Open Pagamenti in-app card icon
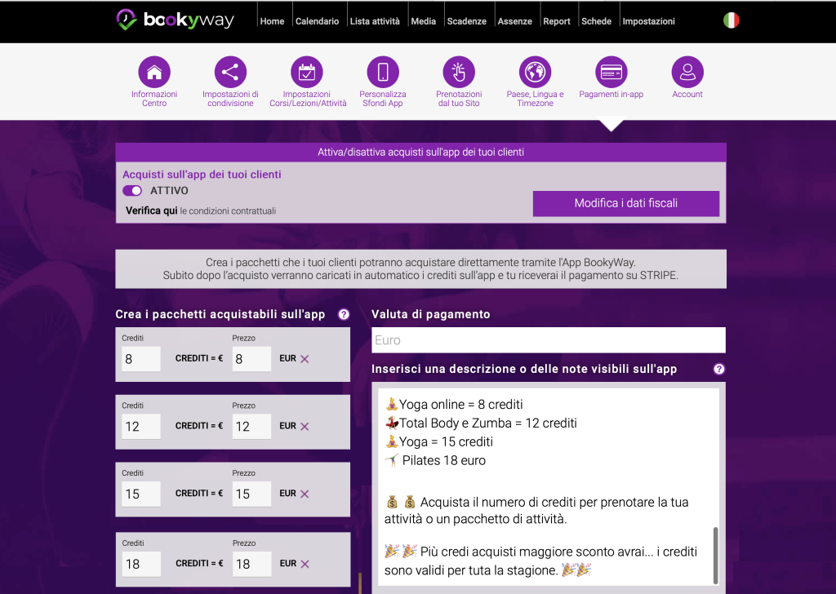836x594 pixels. [611, 73]
